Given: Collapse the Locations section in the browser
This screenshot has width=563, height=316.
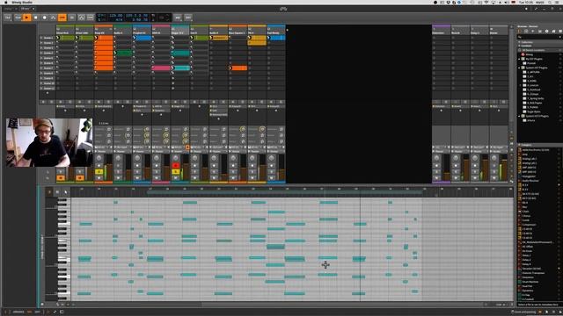Looking at the screenshot, I should point(519,46).
